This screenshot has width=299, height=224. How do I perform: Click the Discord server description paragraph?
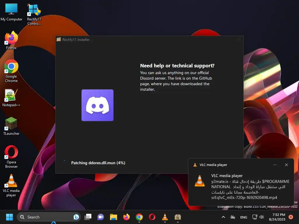(x=176, y=81)
